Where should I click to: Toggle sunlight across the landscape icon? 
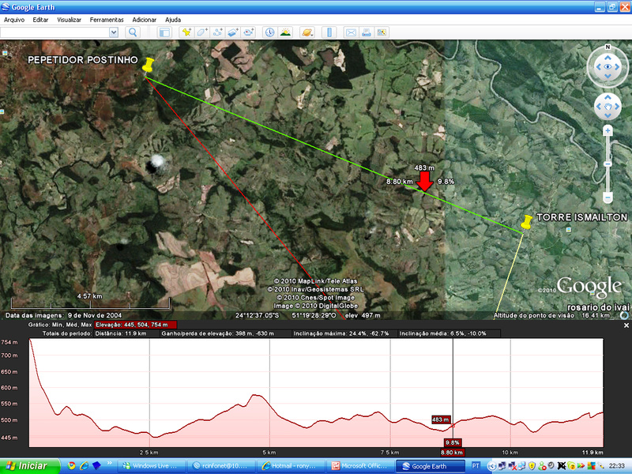(285, 32)
